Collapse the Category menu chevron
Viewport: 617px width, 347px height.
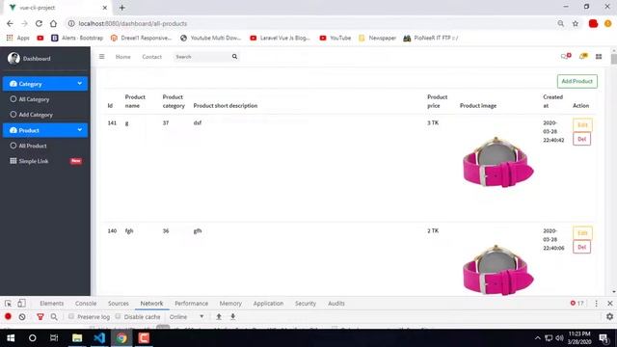(x=79, y=84)
